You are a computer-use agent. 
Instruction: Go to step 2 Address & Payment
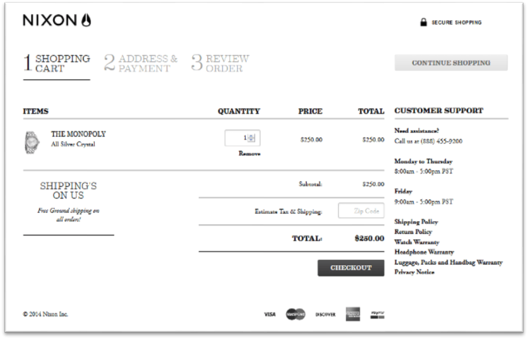[x=141, y=64]
